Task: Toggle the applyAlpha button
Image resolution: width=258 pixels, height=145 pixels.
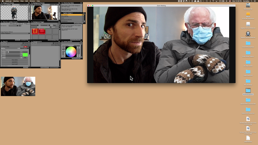Action: [x=15, y=62]
